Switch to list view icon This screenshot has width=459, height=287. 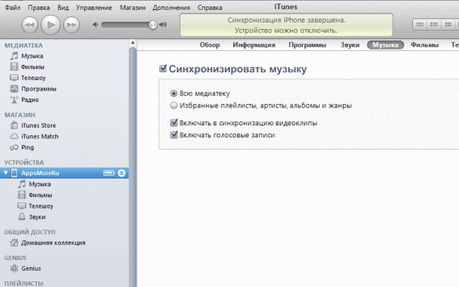coord(420,25)
